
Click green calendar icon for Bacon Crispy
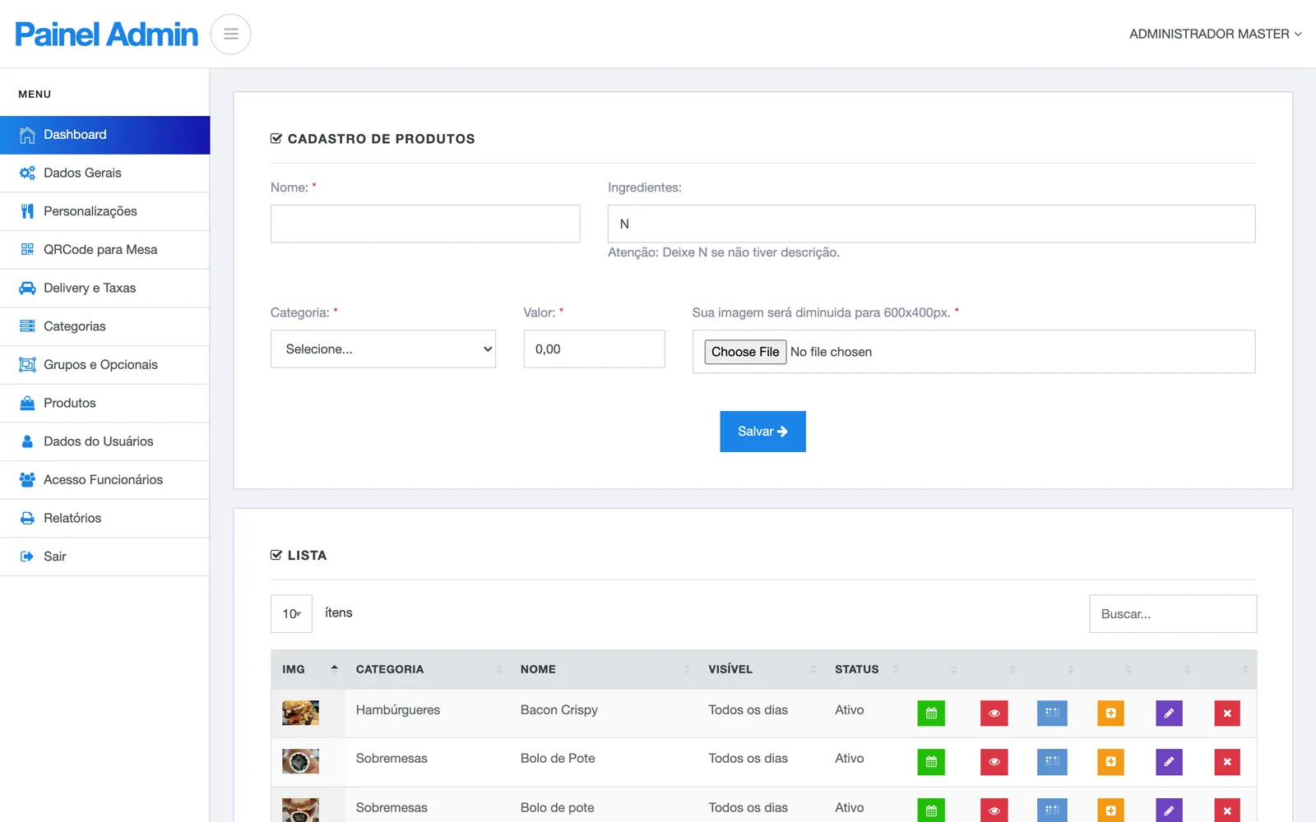931,713
